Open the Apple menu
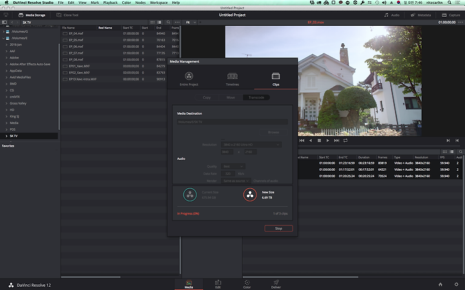This screenshot has width=465, height=290. [6, 3]
